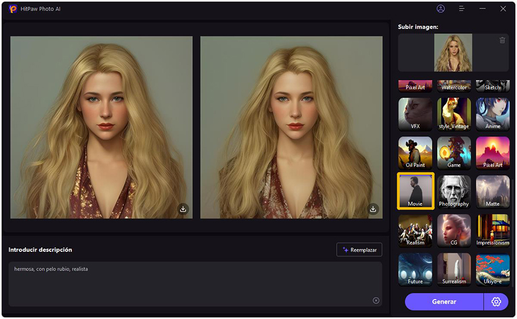Download the left generated image

[183, 209]
